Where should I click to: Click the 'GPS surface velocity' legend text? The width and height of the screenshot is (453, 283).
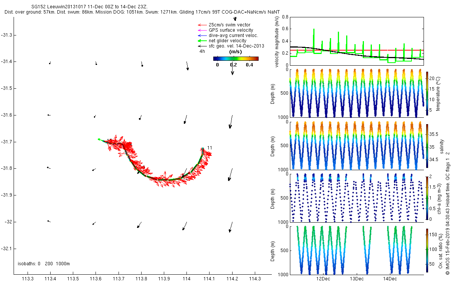click(231, 30)
